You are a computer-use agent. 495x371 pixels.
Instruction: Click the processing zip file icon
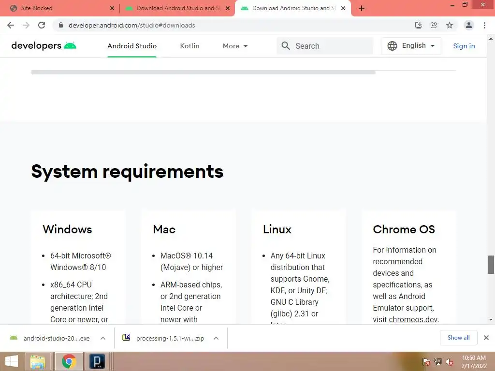coord(126,338)
